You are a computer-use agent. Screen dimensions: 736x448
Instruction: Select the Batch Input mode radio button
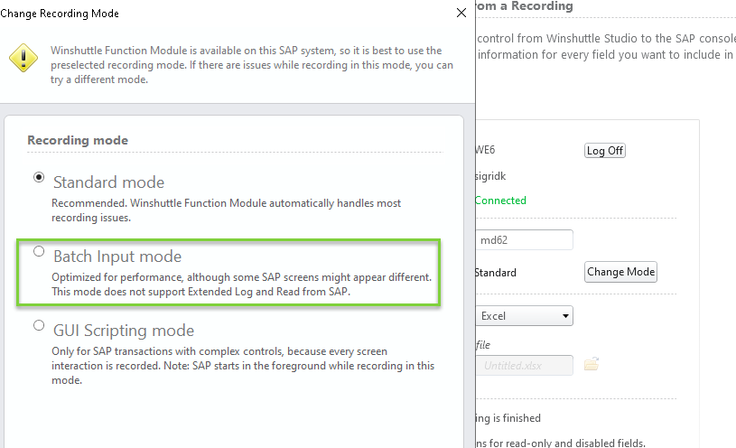[x=39, y=251]
